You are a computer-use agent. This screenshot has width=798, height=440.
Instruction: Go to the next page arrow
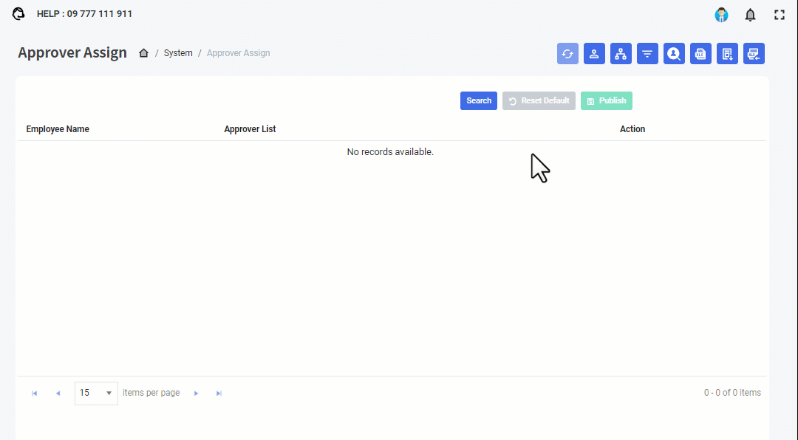pyautogui.click(x=196, y=393)
